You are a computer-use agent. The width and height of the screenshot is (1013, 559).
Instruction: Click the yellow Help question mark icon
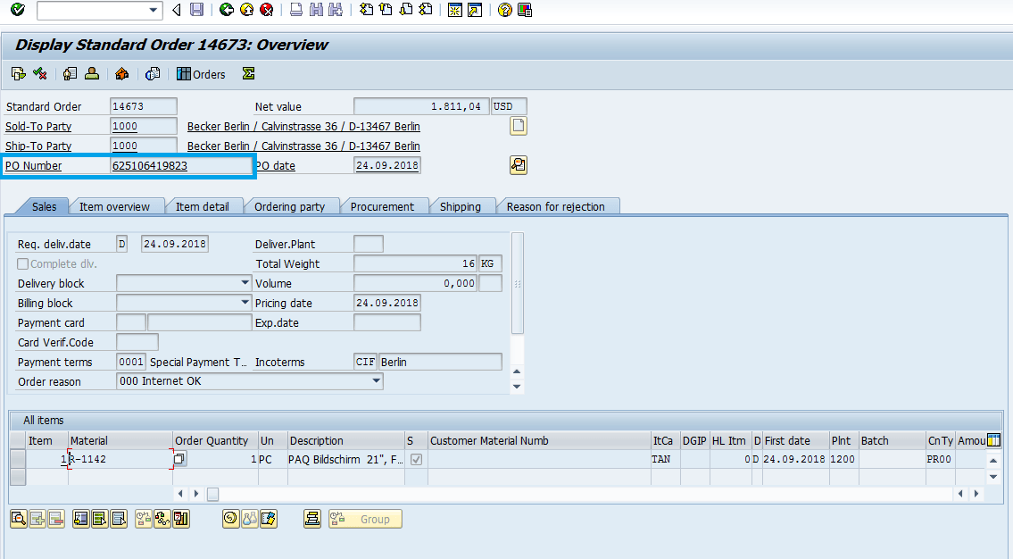(x=505, y=10)
